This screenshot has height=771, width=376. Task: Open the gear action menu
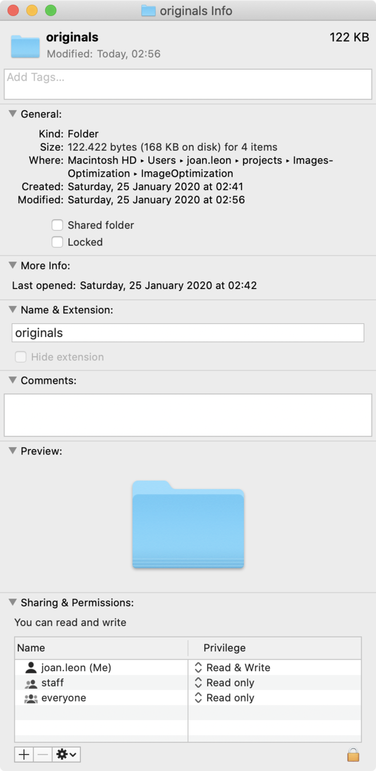[66, 754]
